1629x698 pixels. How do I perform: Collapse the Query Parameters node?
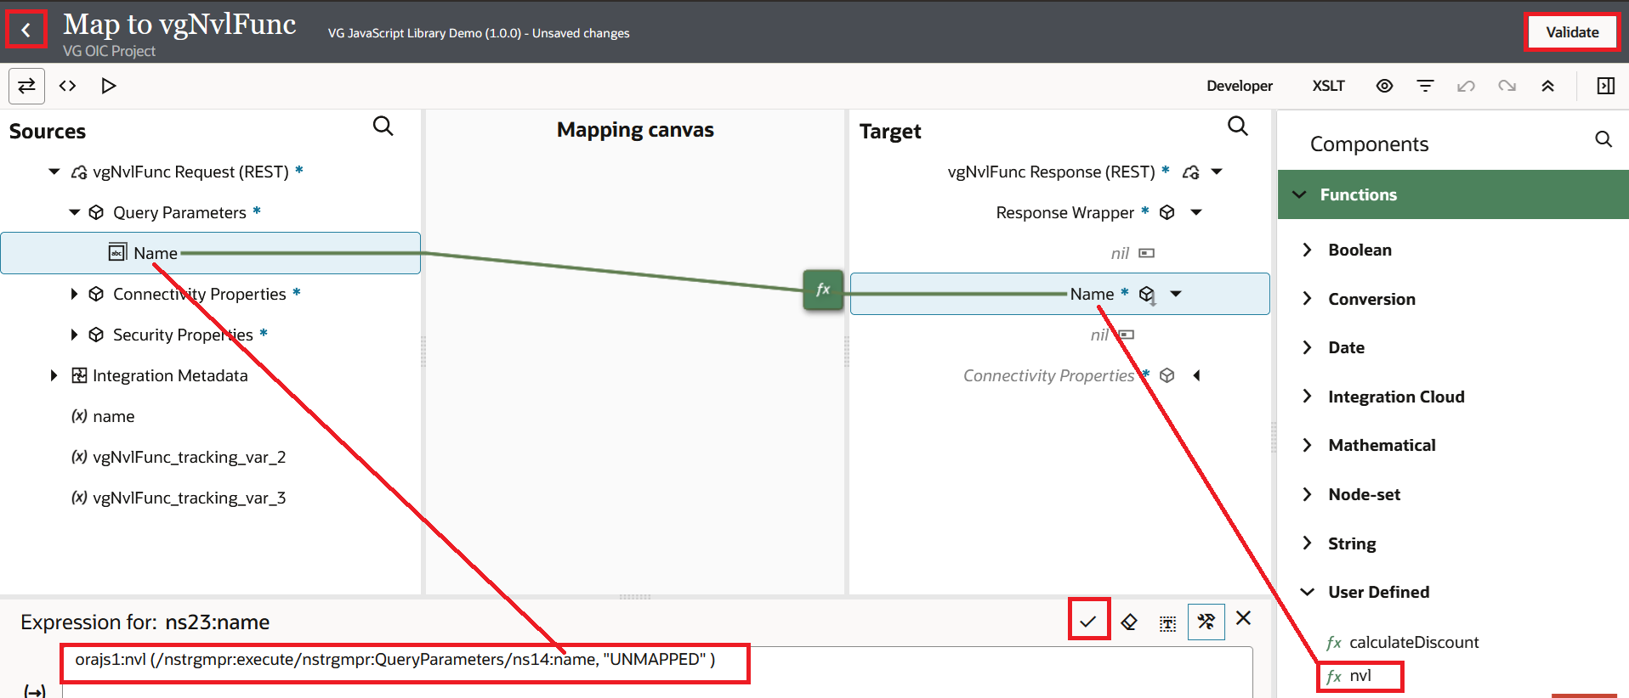[74, 212]
